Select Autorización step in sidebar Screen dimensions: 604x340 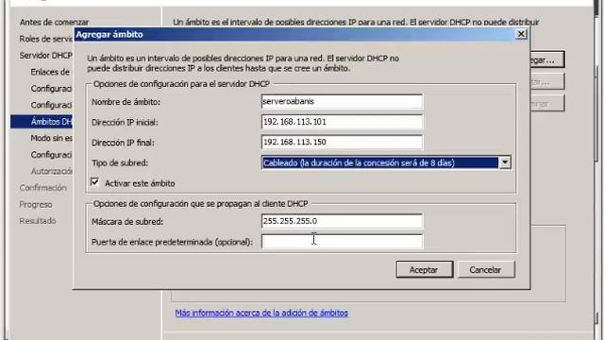pyautogui.click(x=51, y=171)
